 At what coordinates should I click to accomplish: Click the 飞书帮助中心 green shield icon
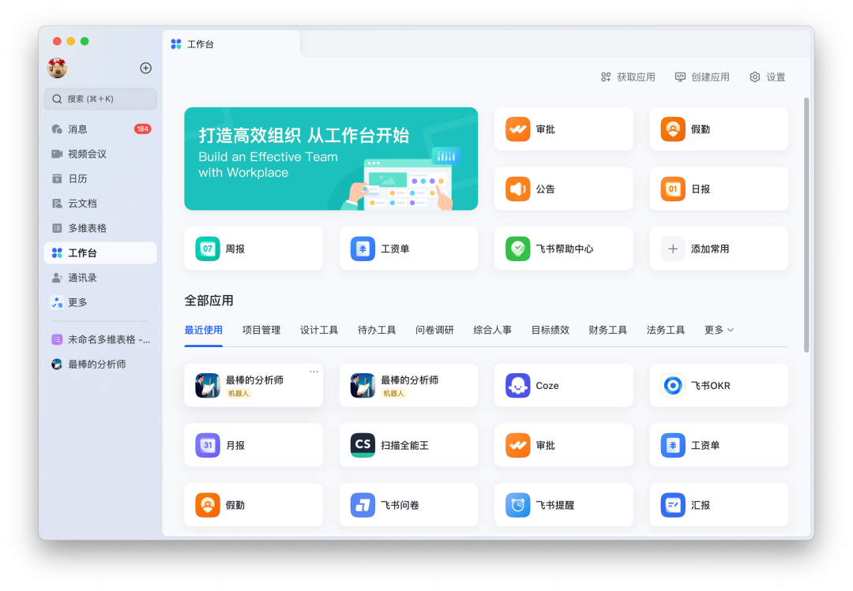point(518,249)
